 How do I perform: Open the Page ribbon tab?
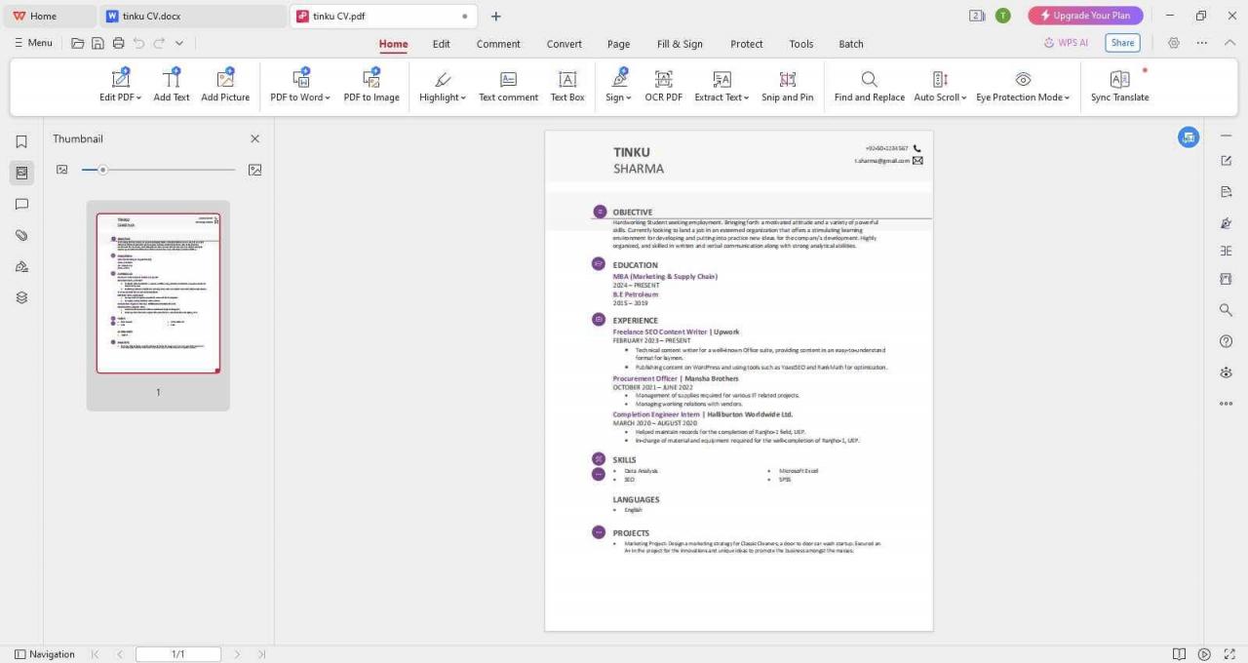pyautogui.click(x=618, y=44)
